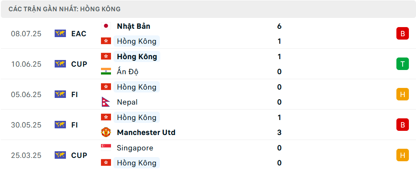The image size is (416, 170).
Task: Click the Manchester Utd club crest
Action: pos(106,132)
